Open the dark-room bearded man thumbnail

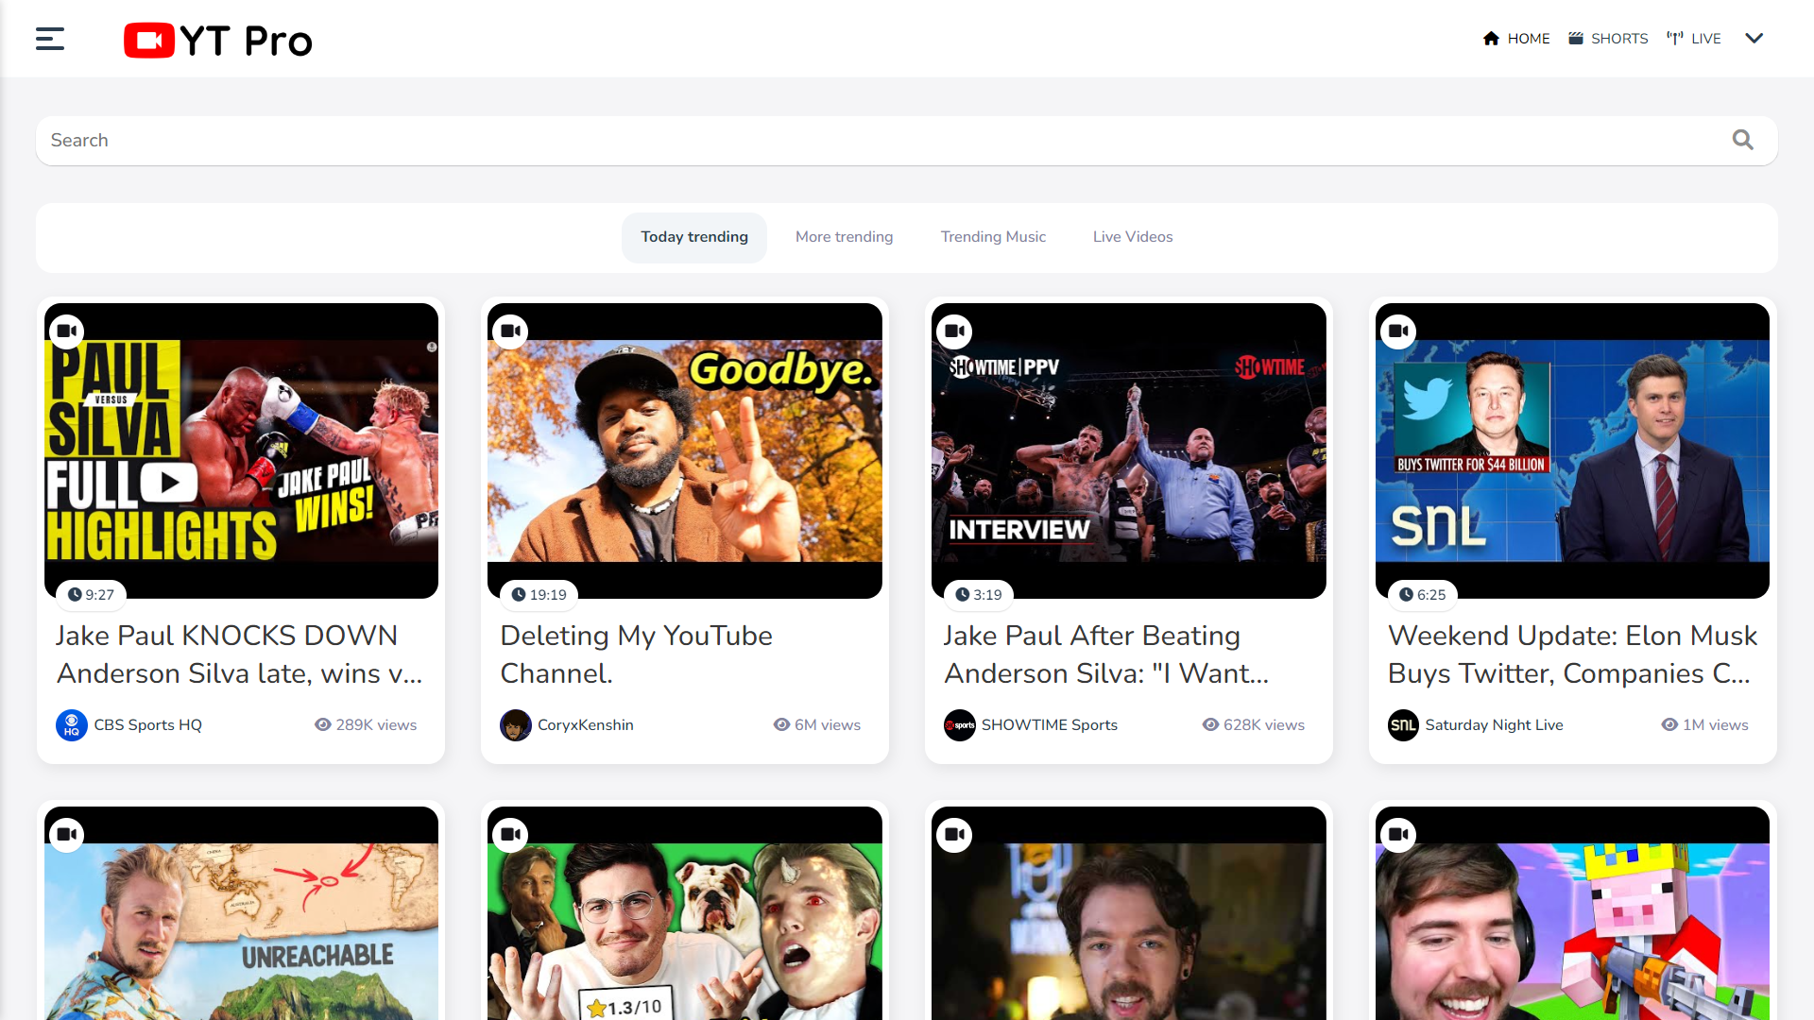pos(1129,913)
